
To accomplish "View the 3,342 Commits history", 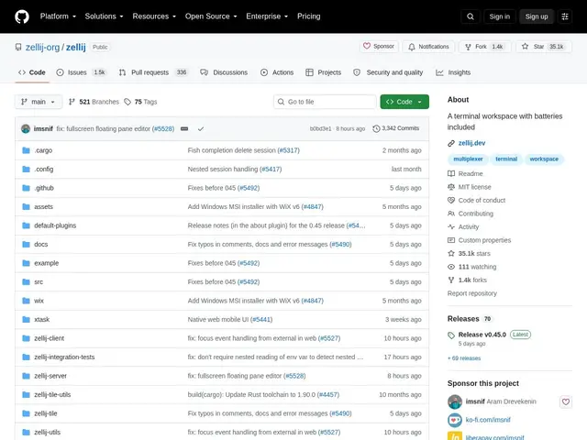I will click(x=395, y=128).
